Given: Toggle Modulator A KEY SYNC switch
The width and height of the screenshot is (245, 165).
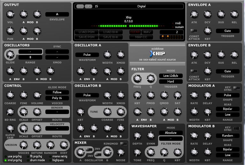Looking at the screenshot, I should (237, 88).
